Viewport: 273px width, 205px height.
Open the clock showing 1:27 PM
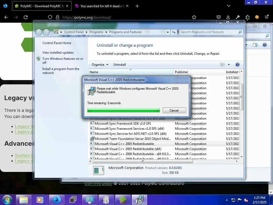pyautogui.click(x=259, y=200)
